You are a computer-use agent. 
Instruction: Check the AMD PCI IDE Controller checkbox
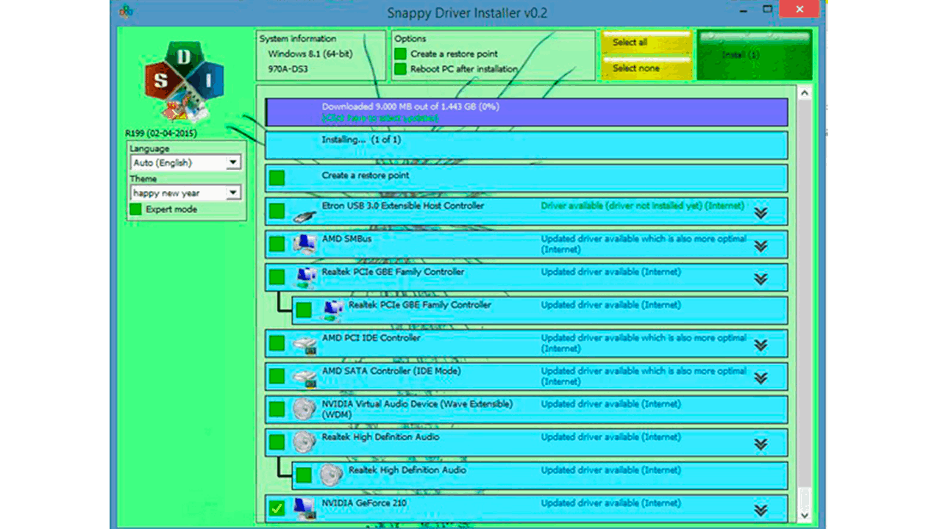coord(277,343)
